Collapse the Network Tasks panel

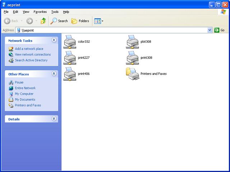click(x=54, y=40)
